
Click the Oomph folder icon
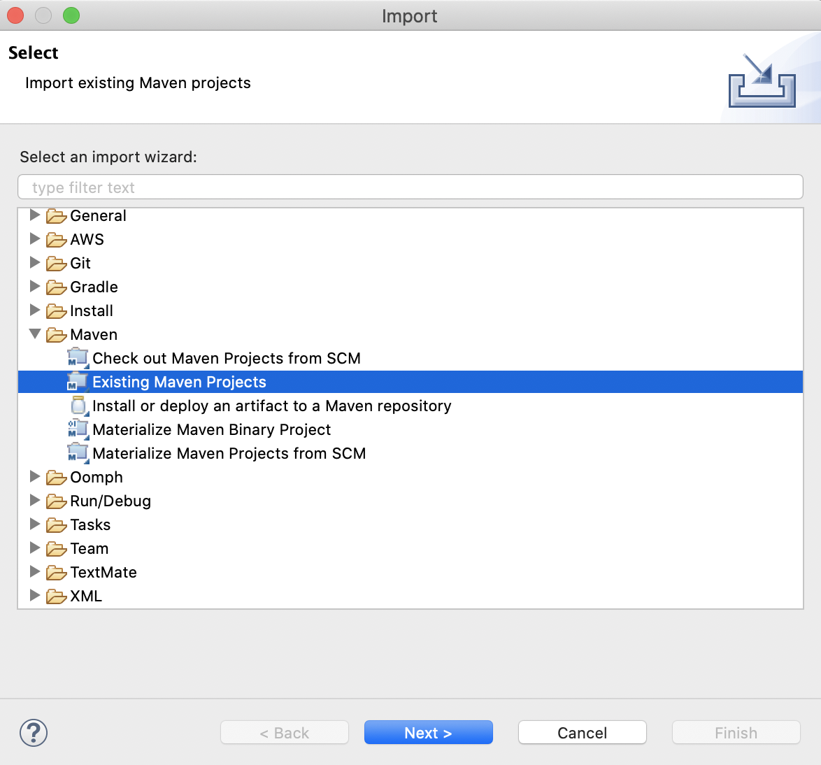56,478
